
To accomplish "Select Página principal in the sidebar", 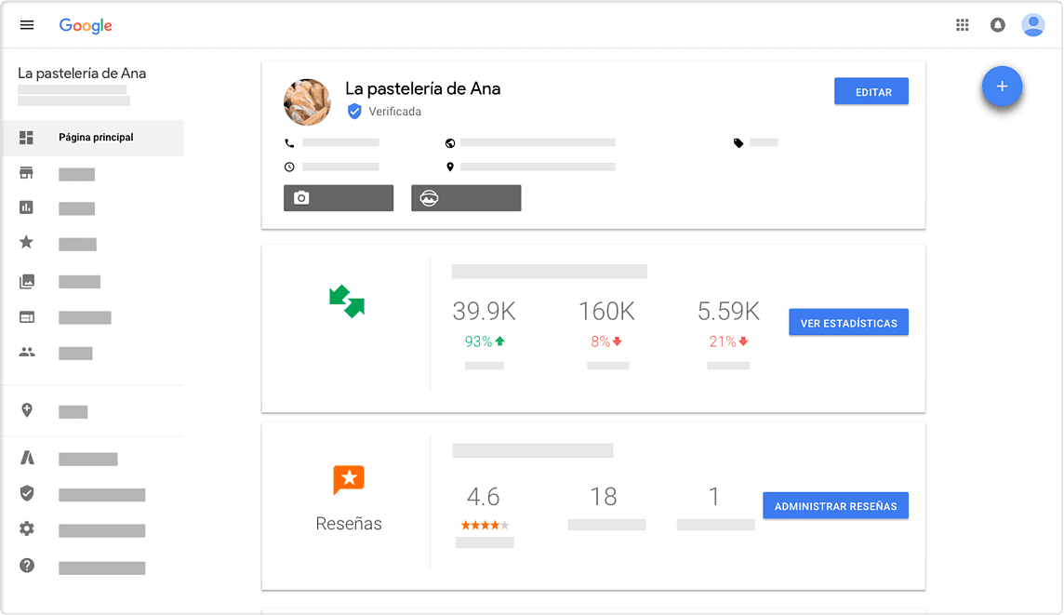I will [93, 138].
